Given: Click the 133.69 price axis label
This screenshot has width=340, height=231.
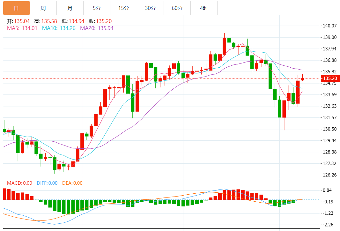Looking at the screenshot, I should (329, 94).
